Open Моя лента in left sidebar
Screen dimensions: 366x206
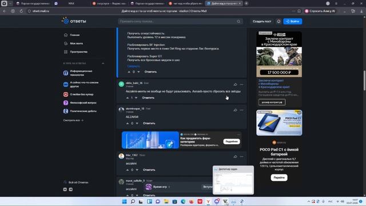pyautogui.click(x=74, y=43)
